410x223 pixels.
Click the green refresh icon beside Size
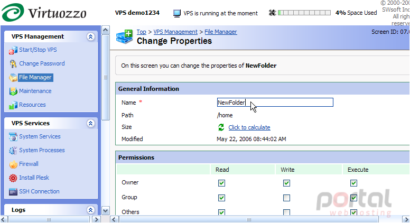[x=221, y=127]
